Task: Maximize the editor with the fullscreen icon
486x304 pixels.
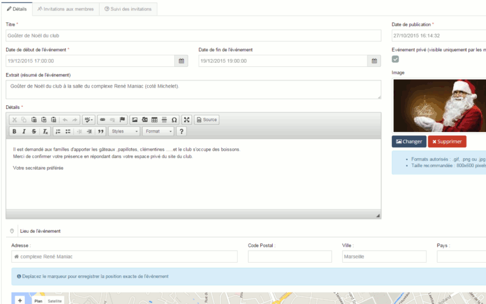Action: click(187, 120)
